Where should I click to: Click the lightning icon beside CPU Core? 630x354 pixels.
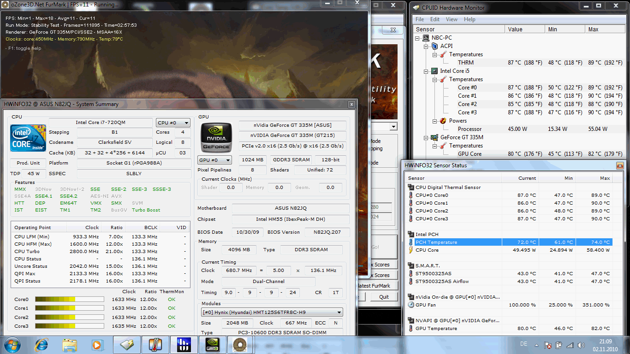tap(411, 250)
